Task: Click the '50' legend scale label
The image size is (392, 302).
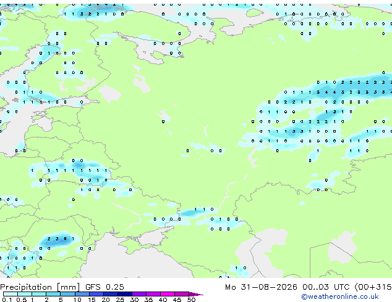Action: [x=191, y=300]
